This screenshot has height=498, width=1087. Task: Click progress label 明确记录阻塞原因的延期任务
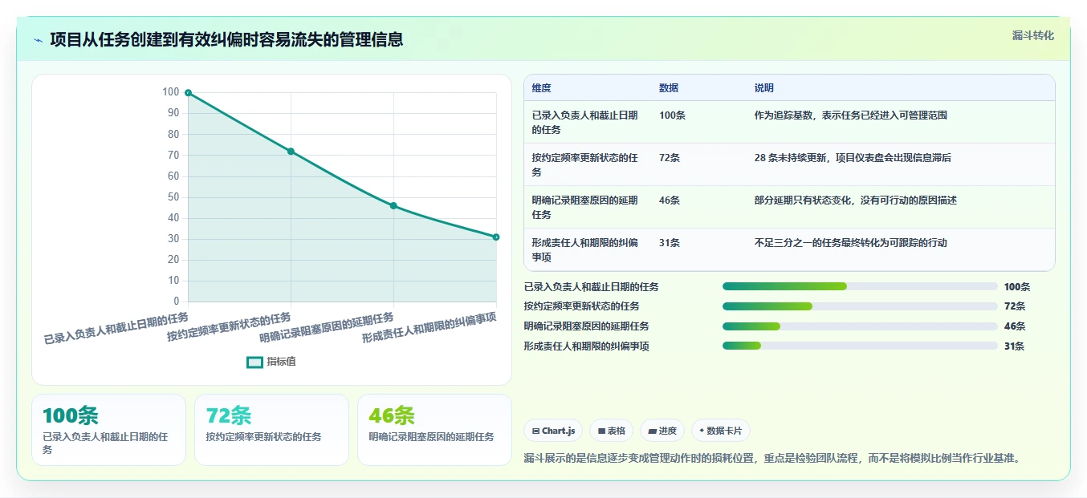tap(586, 326)
